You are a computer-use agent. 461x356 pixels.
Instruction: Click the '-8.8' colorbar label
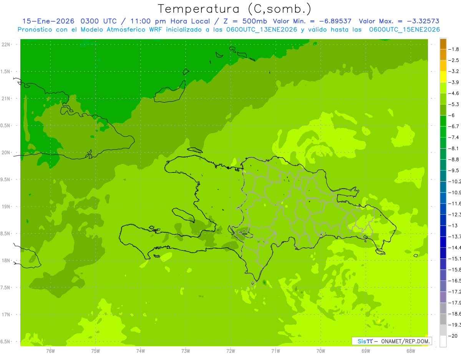tap(453, 159)
